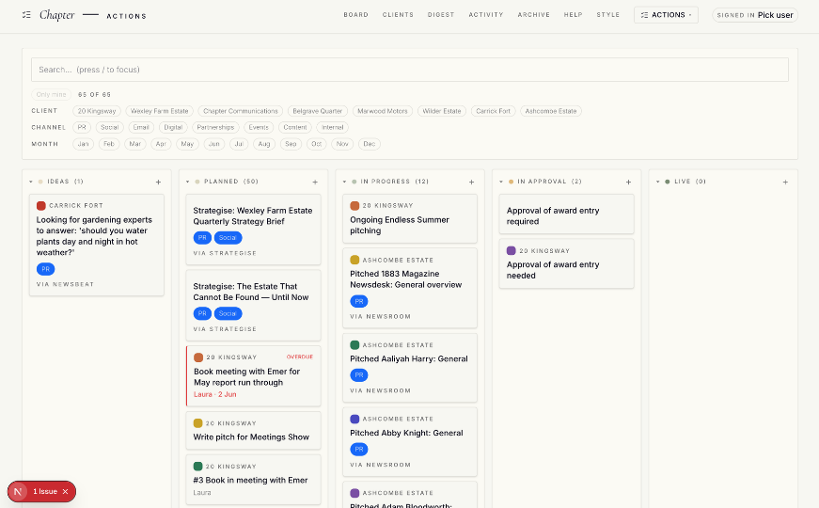Open the Archive page
Screen dimensions: 819x508
pos(534,15)
